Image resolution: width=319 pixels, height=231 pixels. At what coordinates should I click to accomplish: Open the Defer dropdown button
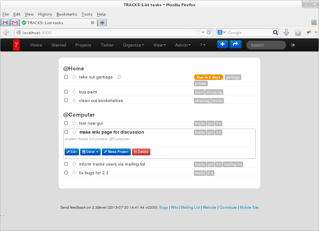90,152
